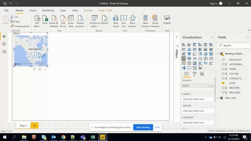Open the Format paint roller pane
251x141 pixels.
pos(195,74)
